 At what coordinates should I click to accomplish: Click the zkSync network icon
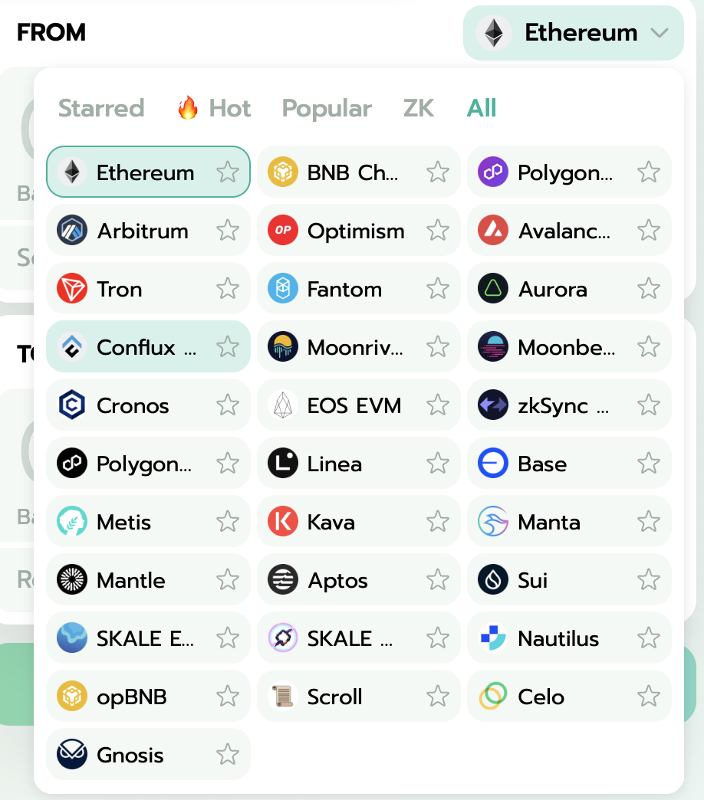[492, 405]
